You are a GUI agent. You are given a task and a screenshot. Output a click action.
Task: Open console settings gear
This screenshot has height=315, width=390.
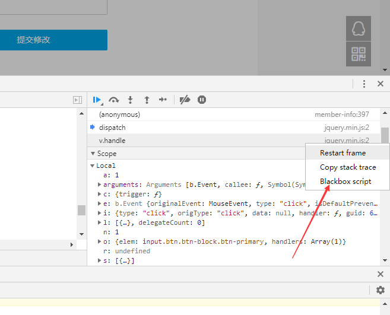381,290
